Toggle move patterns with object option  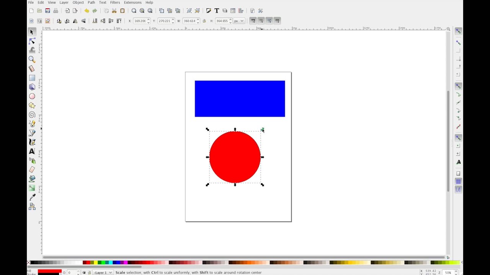[277, 21]
